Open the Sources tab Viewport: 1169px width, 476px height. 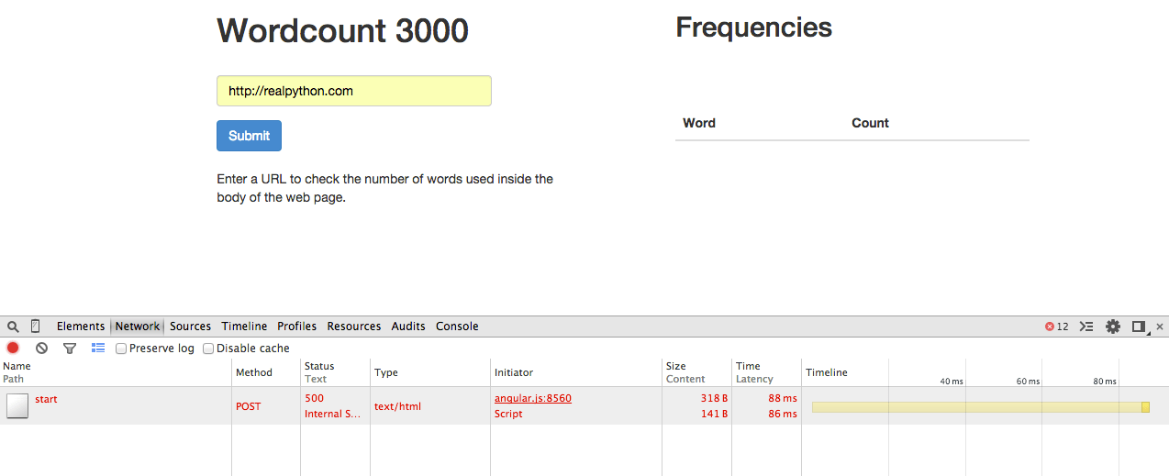191,327
